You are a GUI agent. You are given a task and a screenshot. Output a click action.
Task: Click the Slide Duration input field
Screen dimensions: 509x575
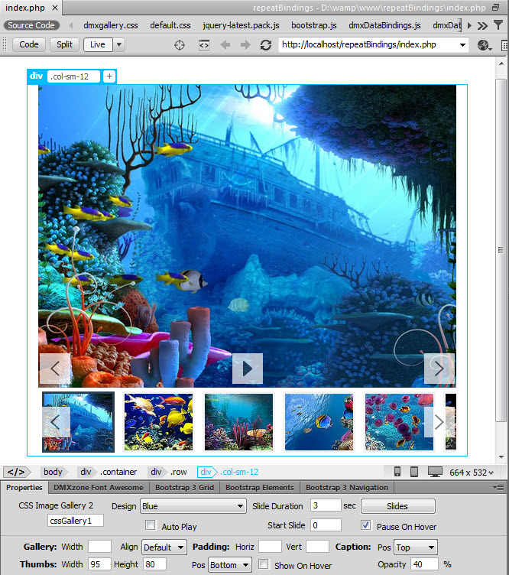[326, 505]
